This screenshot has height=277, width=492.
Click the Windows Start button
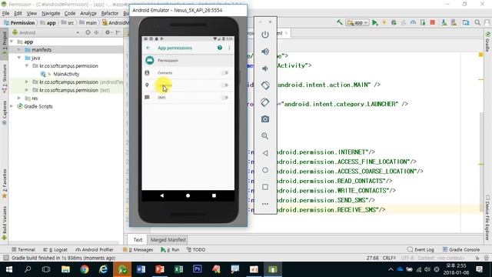[9, 269]
